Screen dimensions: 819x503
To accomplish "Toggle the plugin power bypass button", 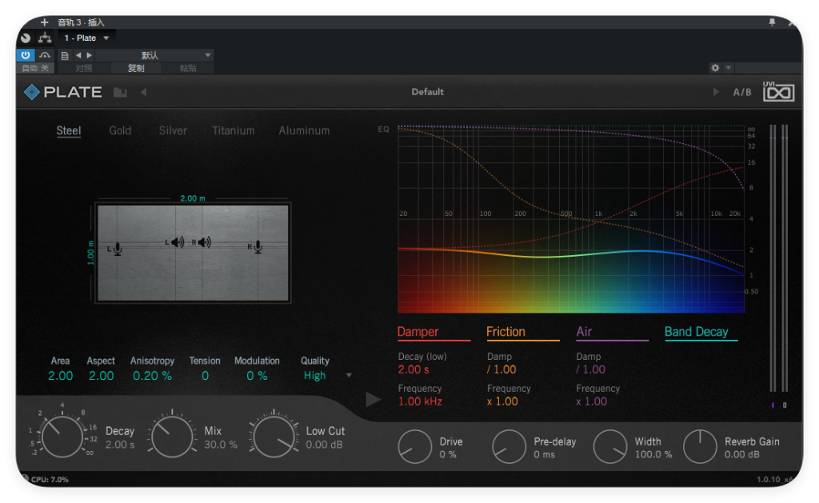I will click(26, 55).
